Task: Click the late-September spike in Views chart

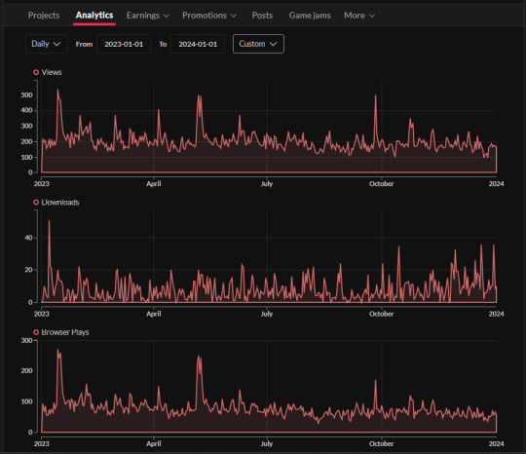Action: [375, 96]
